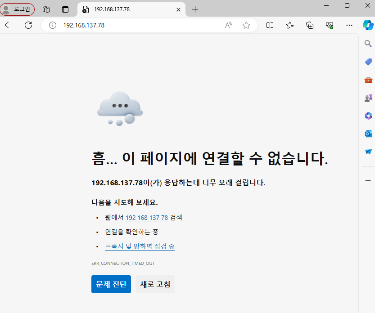The width and height of the screenshot is (375, 313).
Task: Open Split screen icon
Action: coord(270,25)
